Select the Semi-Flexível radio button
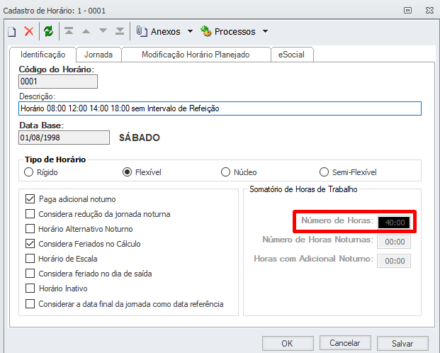Image resolution: width=440 pixels, height=353 pixels. point(324,172)
